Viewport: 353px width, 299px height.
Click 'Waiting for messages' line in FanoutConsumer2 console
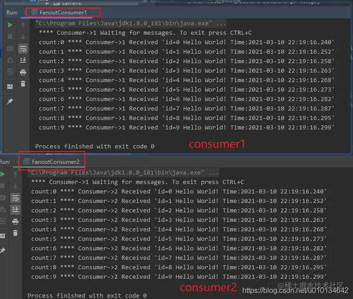pyautogui.click(x=138, y=182)
